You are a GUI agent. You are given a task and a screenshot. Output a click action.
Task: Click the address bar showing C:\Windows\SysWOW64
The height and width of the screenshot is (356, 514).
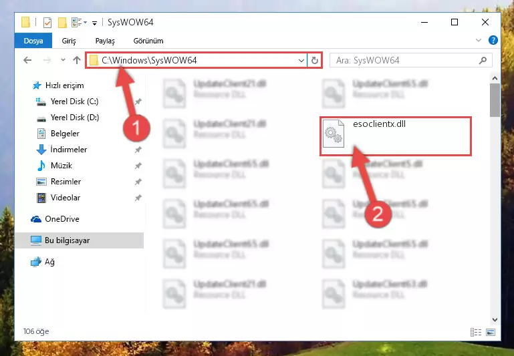pos(197,60)
